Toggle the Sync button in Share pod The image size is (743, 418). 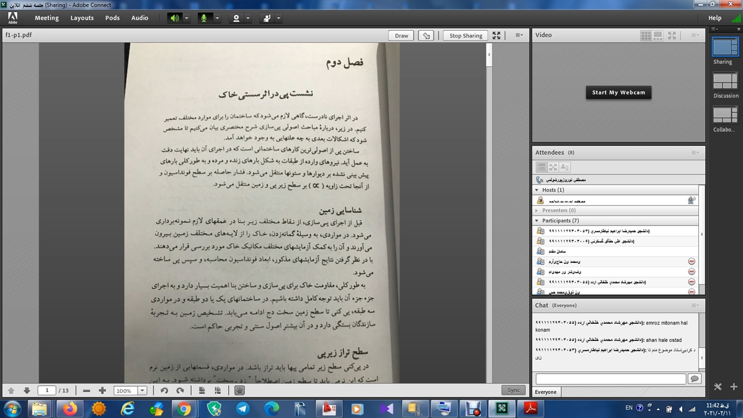pos(514,390)
